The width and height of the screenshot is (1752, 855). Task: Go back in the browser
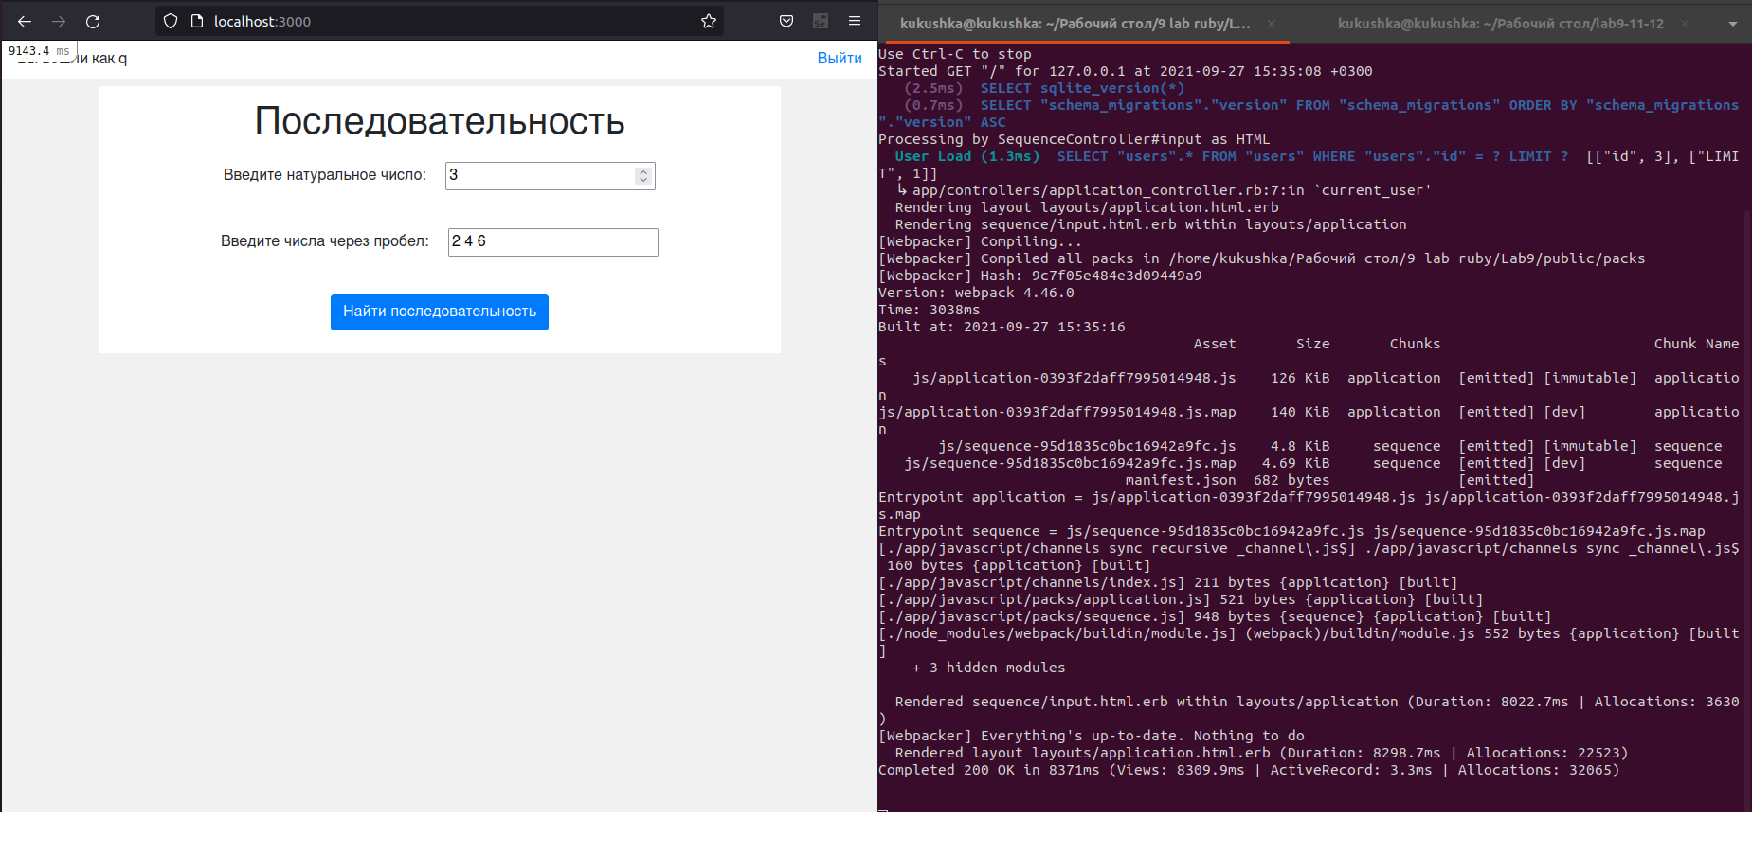click(x=25, y=21)
